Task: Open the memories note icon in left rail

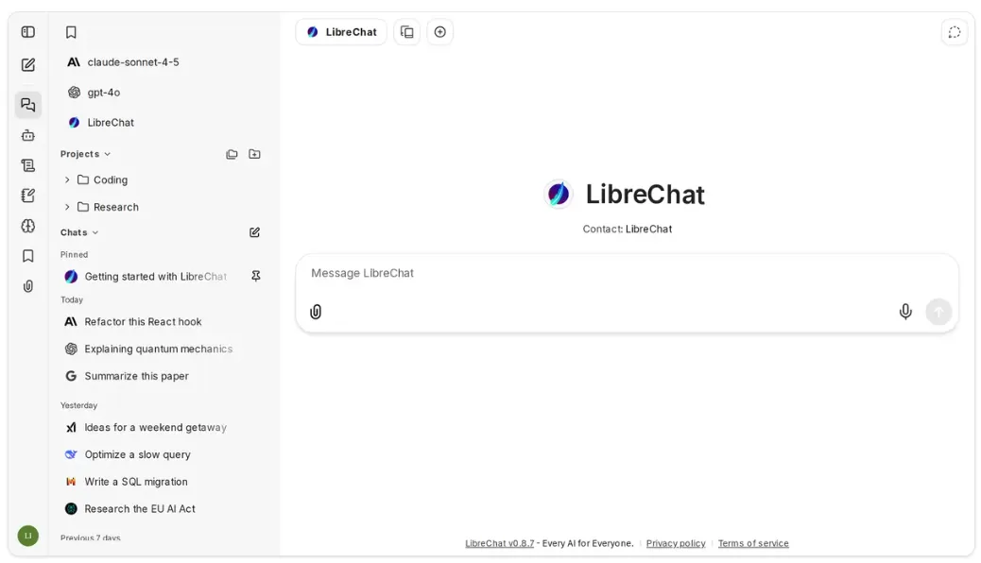Action: pos(28,196)
